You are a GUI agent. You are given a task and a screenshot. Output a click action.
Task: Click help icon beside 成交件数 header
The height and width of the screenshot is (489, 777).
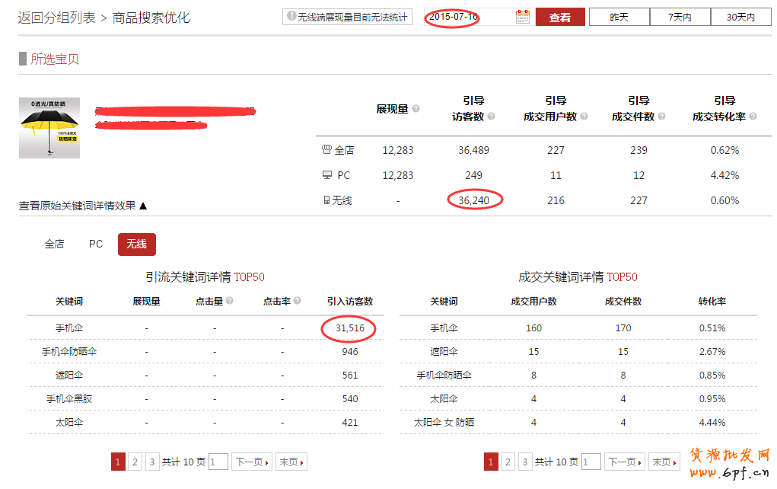pyautogui.click(x=661, y=117)
